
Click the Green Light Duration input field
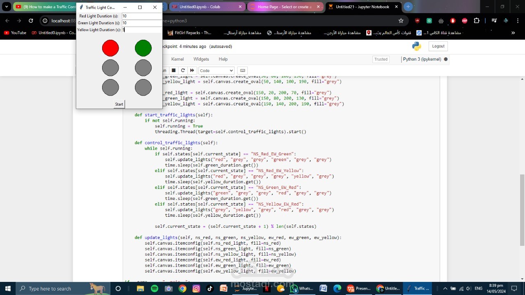click(x=142, y=23)
